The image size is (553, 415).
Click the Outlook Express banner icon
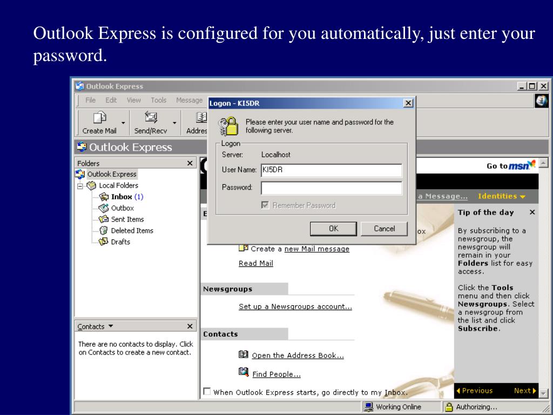click(82, 147)
